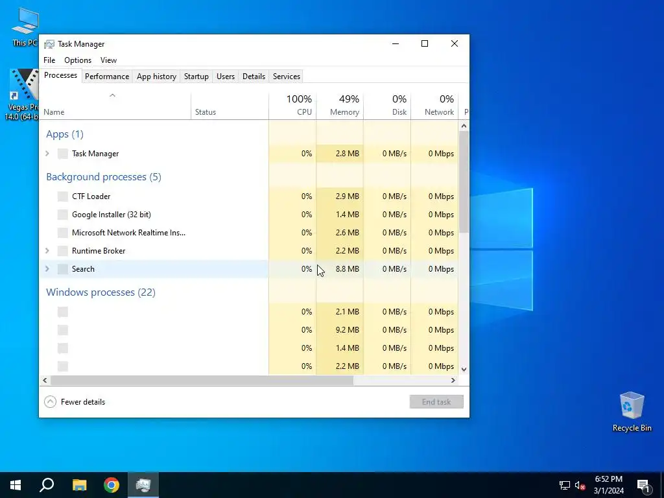Click the muted volume tray icon

580,485
